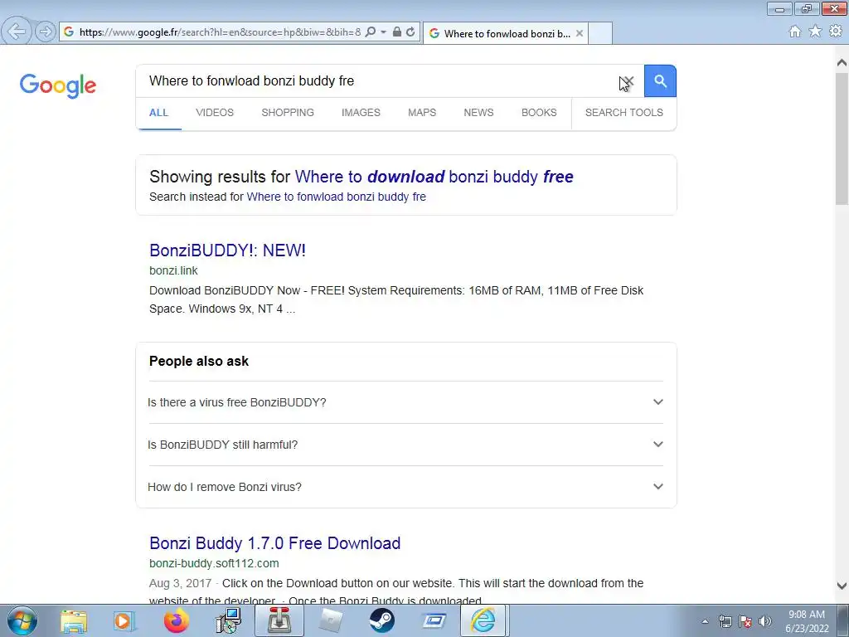The image size is (849, 637).
Task: Open a new blank tab
Action: point(600,33)
